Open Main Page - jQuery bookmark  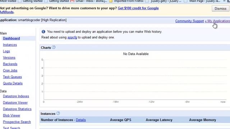coord(202,1)
